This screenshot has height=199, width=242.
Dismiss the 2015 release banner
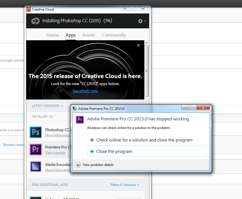(x=138, y=45)
